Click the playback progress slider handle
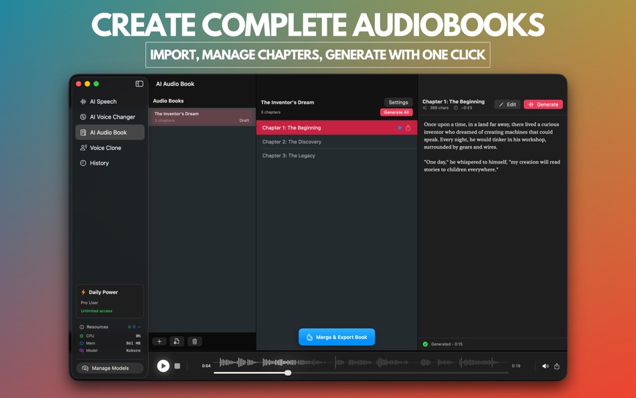636x398 pixels. coord(288,373)
